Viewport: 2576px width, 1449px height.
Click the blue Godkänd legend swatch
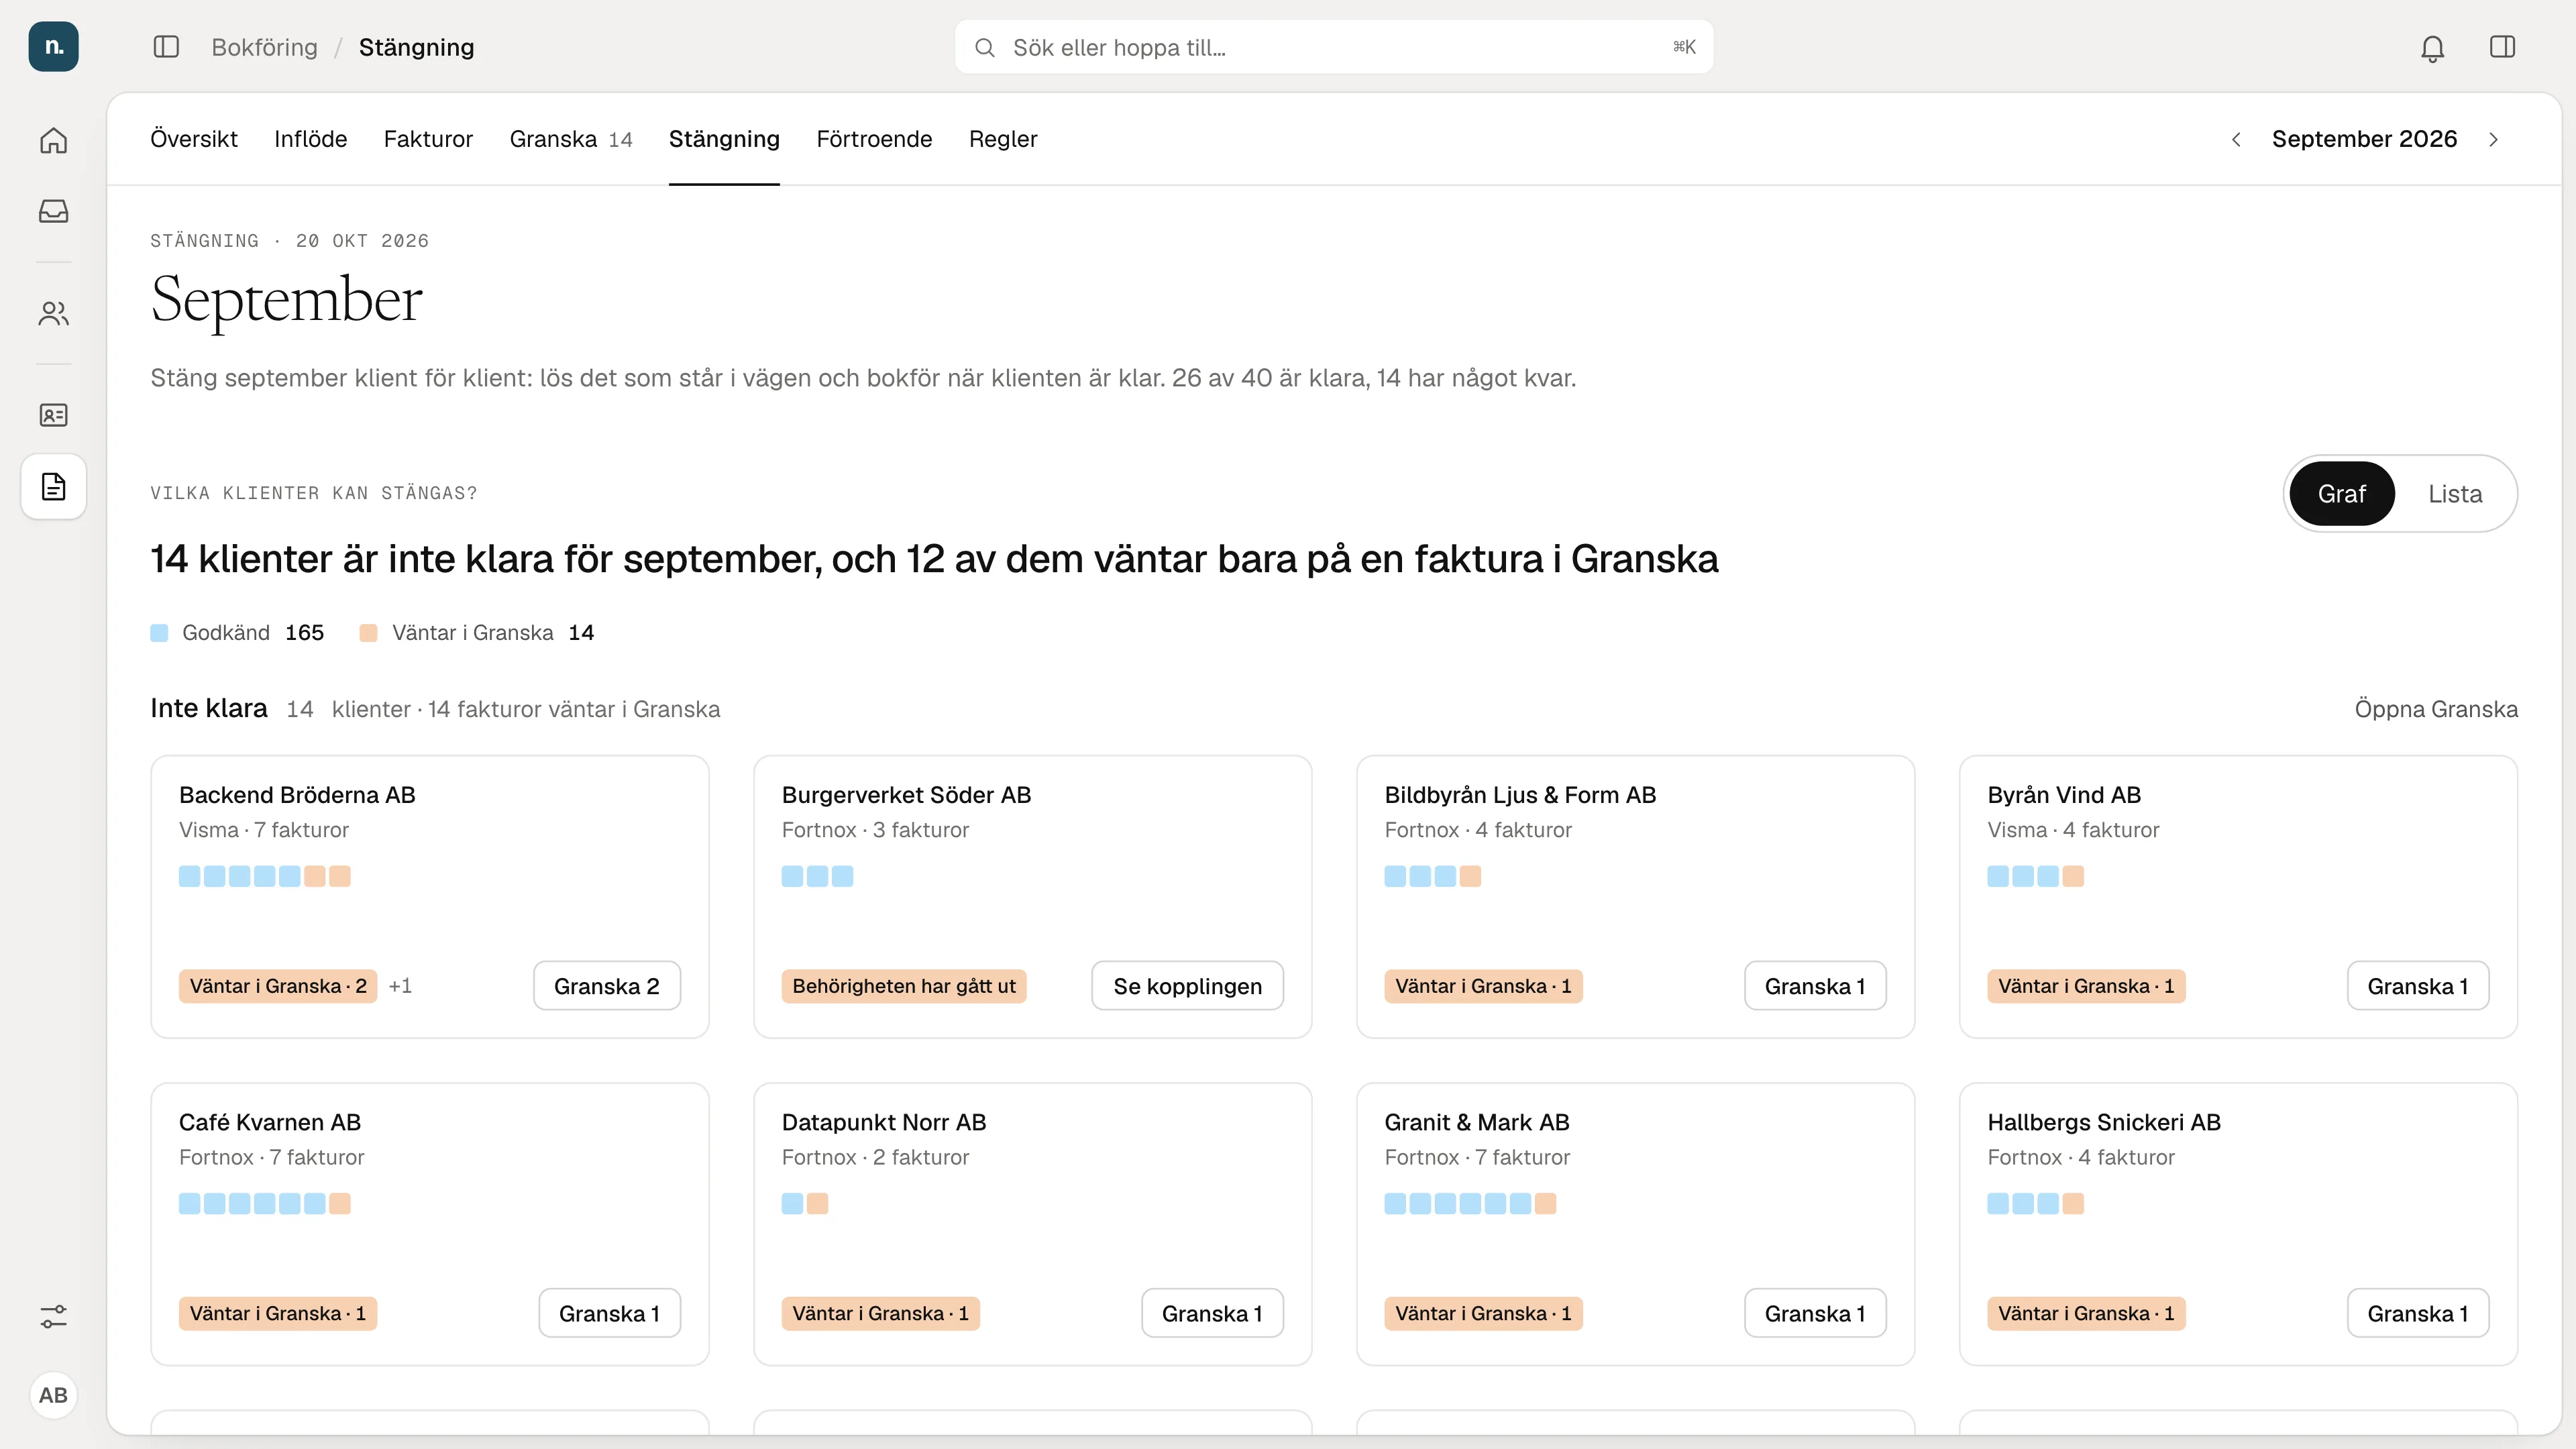coord(159,633)
